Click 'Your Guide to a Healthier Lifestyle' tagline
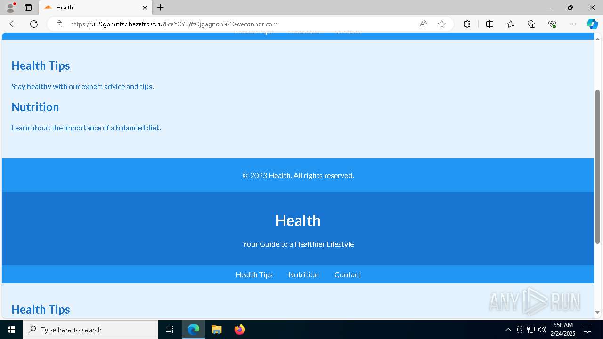Image resolution: width=603 pixels, height=339 pixels. click(298, 244)
